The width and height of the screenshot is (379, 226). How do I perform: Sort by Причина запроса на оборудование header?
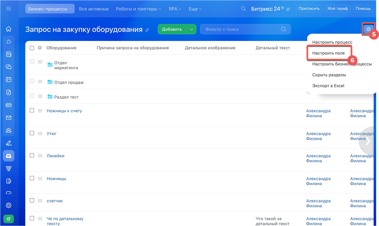click(133, 48)
